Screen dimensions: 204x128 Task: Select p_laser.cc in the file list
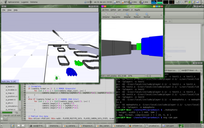[x=10, y=86]
